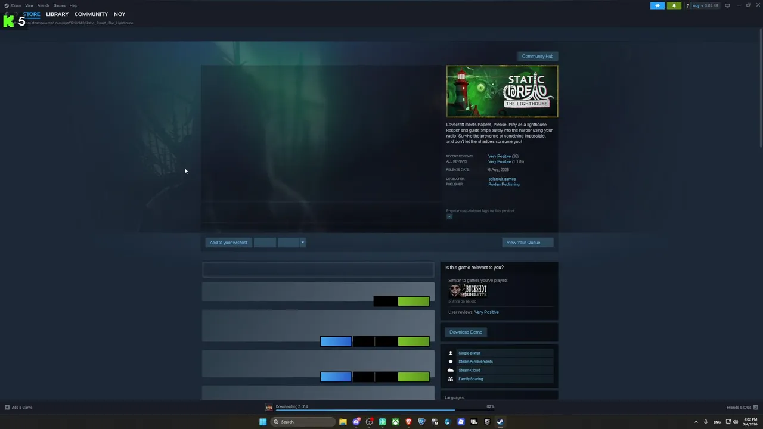The image size is (763, 429).
Task: Open the volume speaker tray icon
Action: (735, 422)
